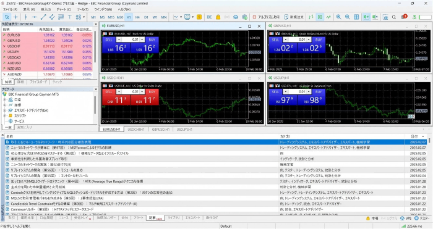Select the equidistant channel tool
The image size is (433, 229).
52,17
